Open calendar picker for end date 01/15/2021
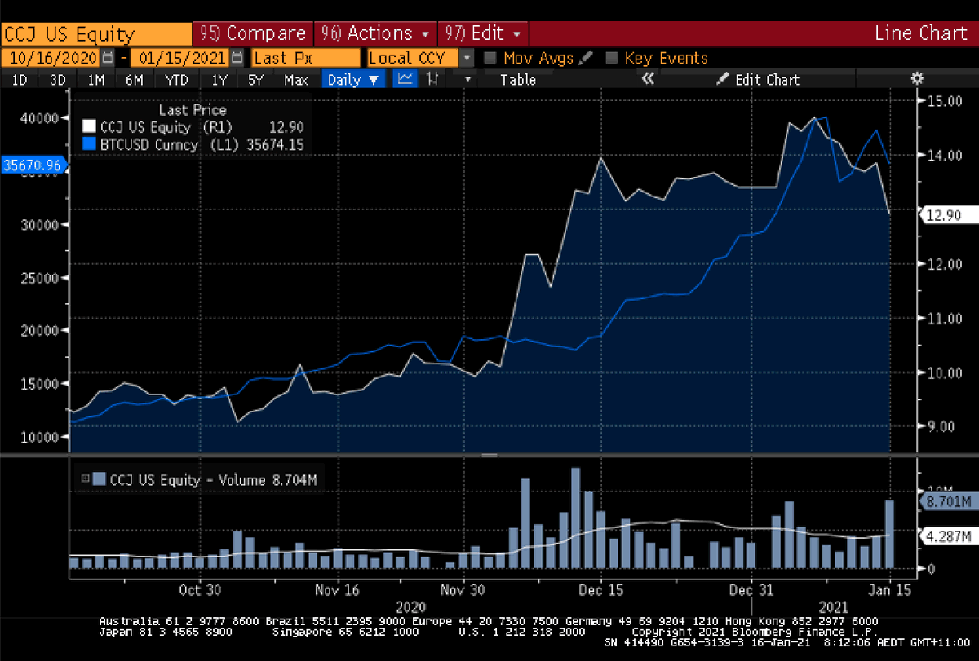 (x=237, y=58)
